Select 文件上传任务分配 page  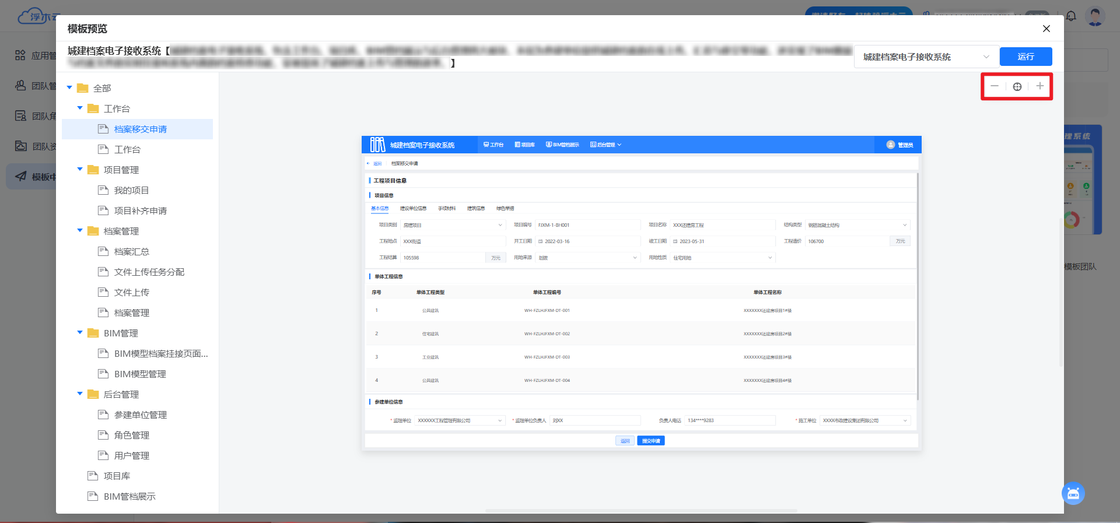(149, 272)
